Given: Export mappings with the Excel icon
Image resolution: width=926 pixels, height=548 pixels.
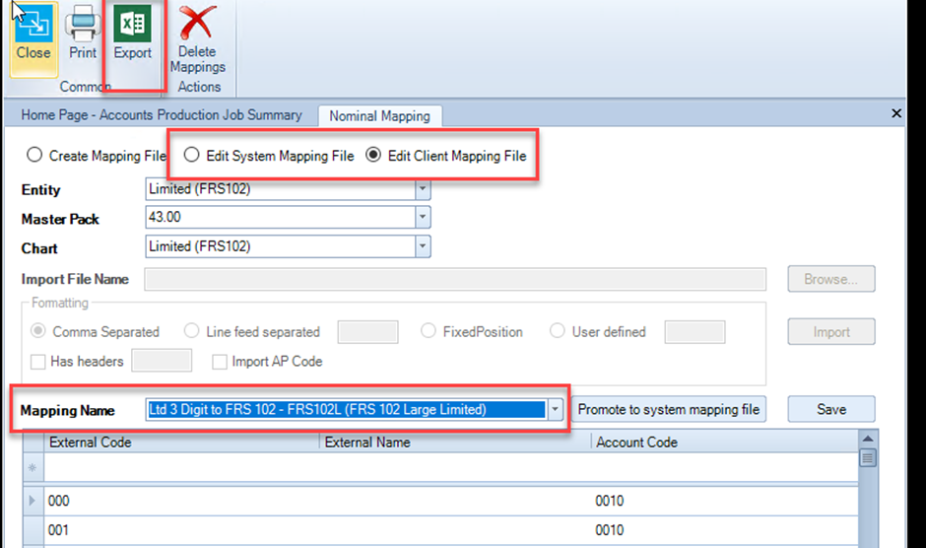Looking at the screenshot, I should point(132,24).
